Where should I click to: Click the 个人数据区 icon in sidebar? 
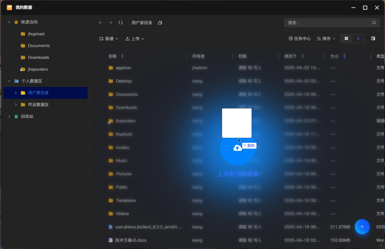click(x=16, y=81)
